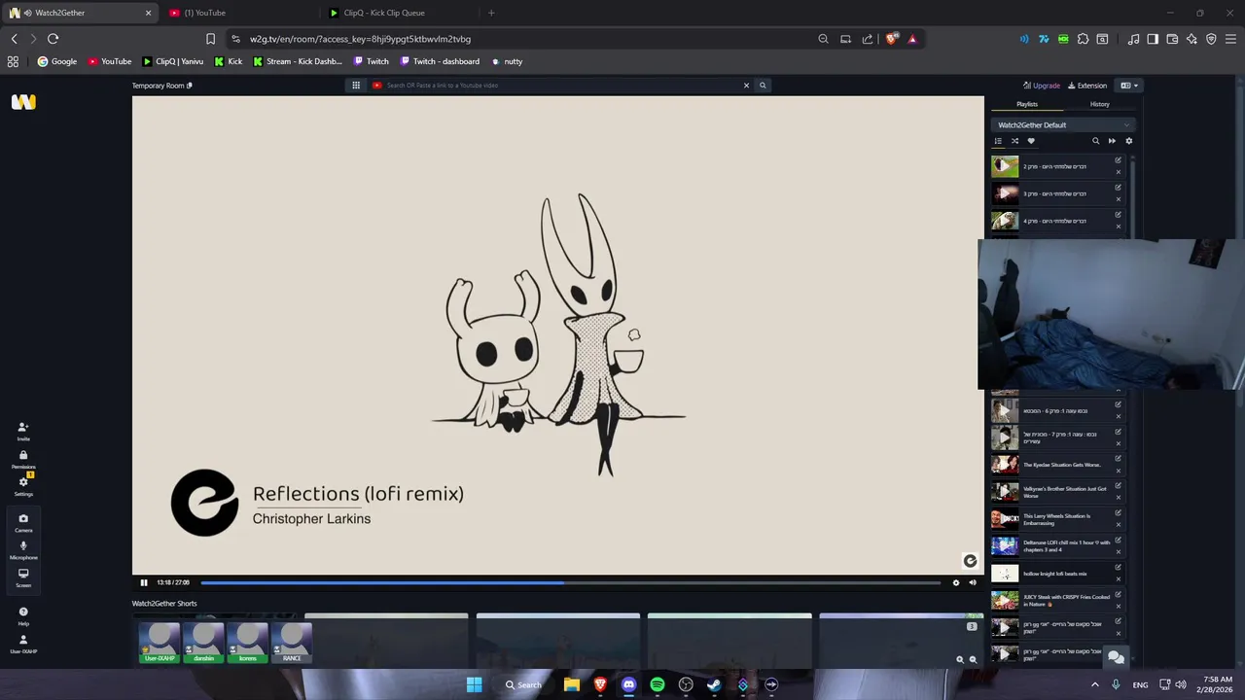Expand the Watch2Gether Default playlist dropdown
The image size is (1245, 700).
click(x=1063, y=124)
